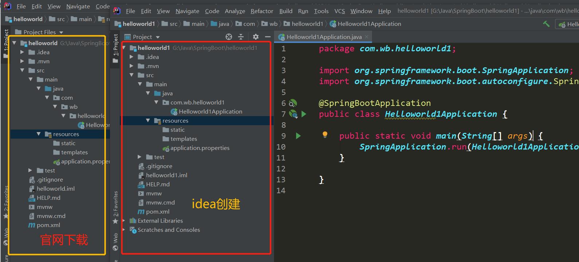579x262 pixels.
Task: Click the Spring gutter icon on line 7
Action: coord(293,114)
